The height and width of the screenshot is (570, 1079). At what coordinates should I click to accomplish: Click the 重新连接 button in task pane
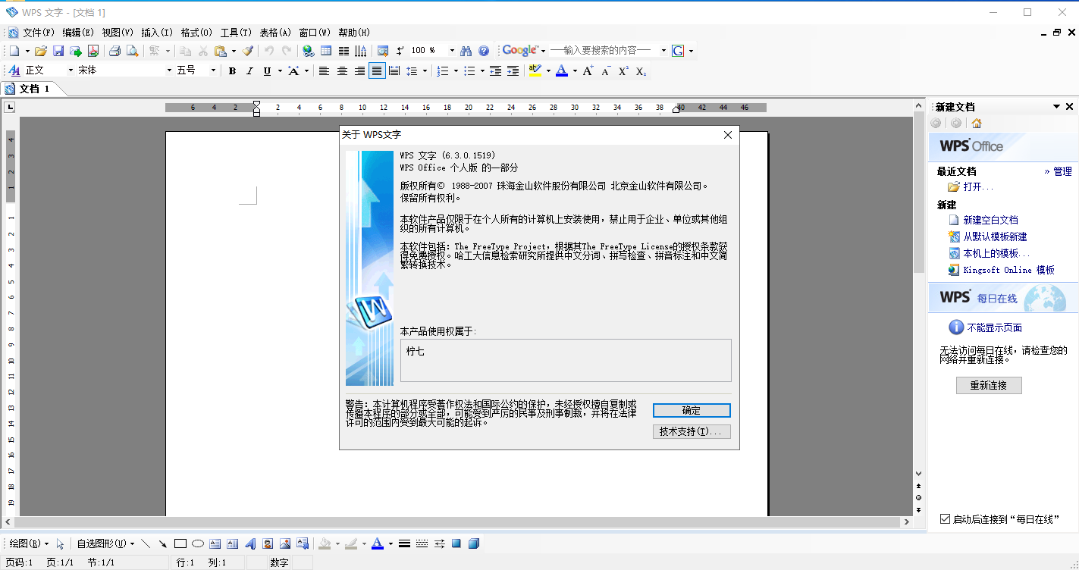(989, 385)
